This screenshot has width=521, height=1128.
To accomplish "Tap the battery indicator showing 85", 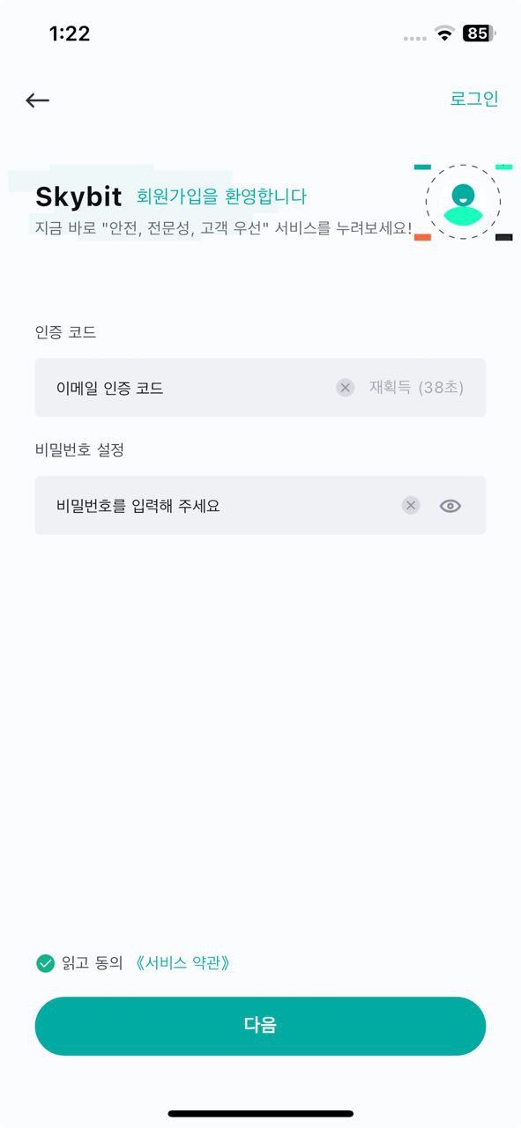I will tap(479, 33).
